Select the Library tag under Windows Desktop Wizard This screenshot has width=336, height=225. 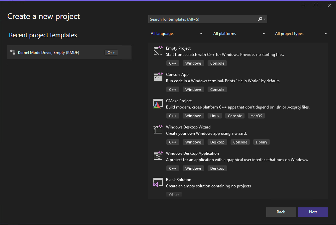[261, 142]
